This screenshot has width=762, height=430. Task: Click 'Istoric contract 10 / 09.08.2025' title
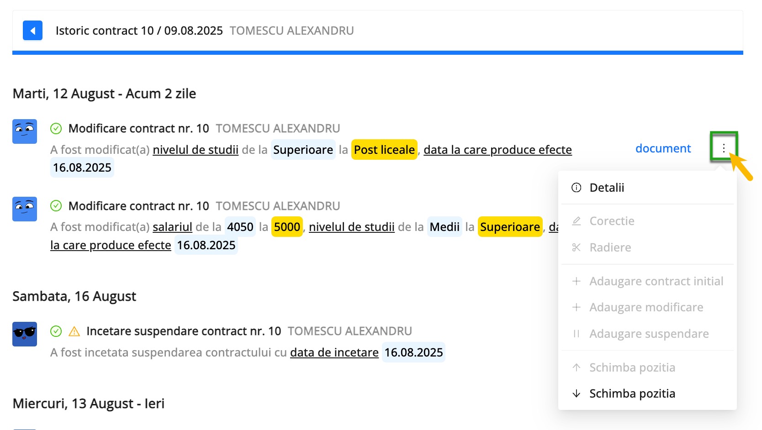coord(139,31)
